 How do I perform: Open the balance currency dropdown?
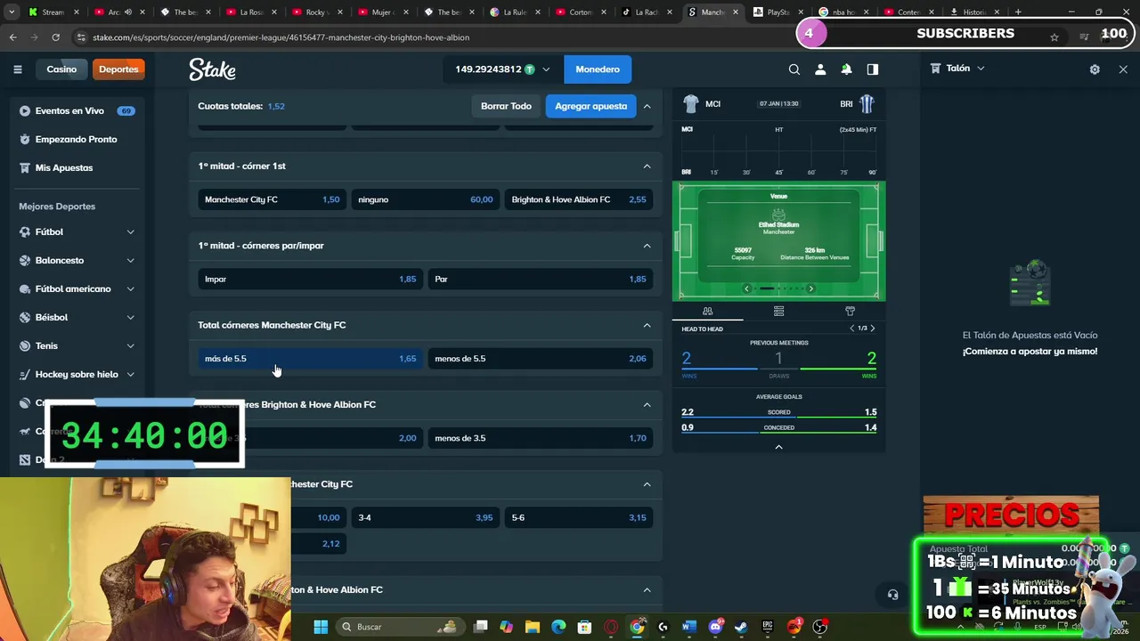[546, 69]
